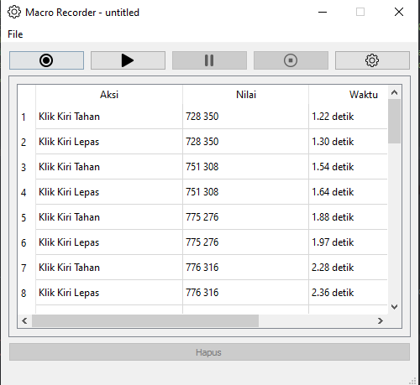
Task: Click the Hapus button
Action: pyautogui.click(x=209, y=352)
